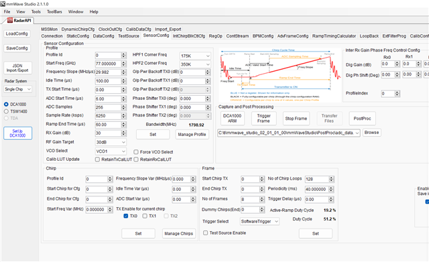Click the RadarAPI tab icon
The width and height of the screenshot is (429, 262).
(x=10, y=20)
